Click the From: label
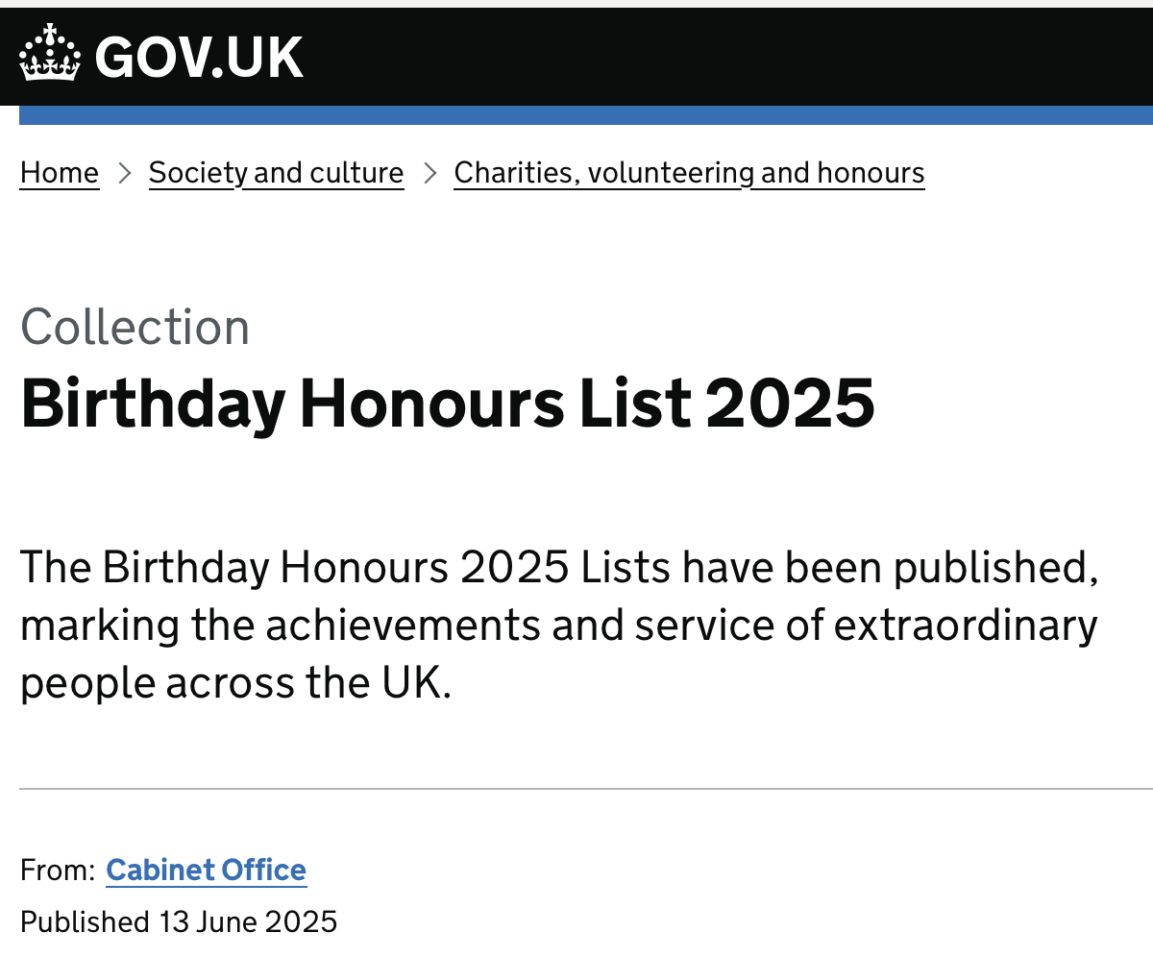 pos(57,870)
